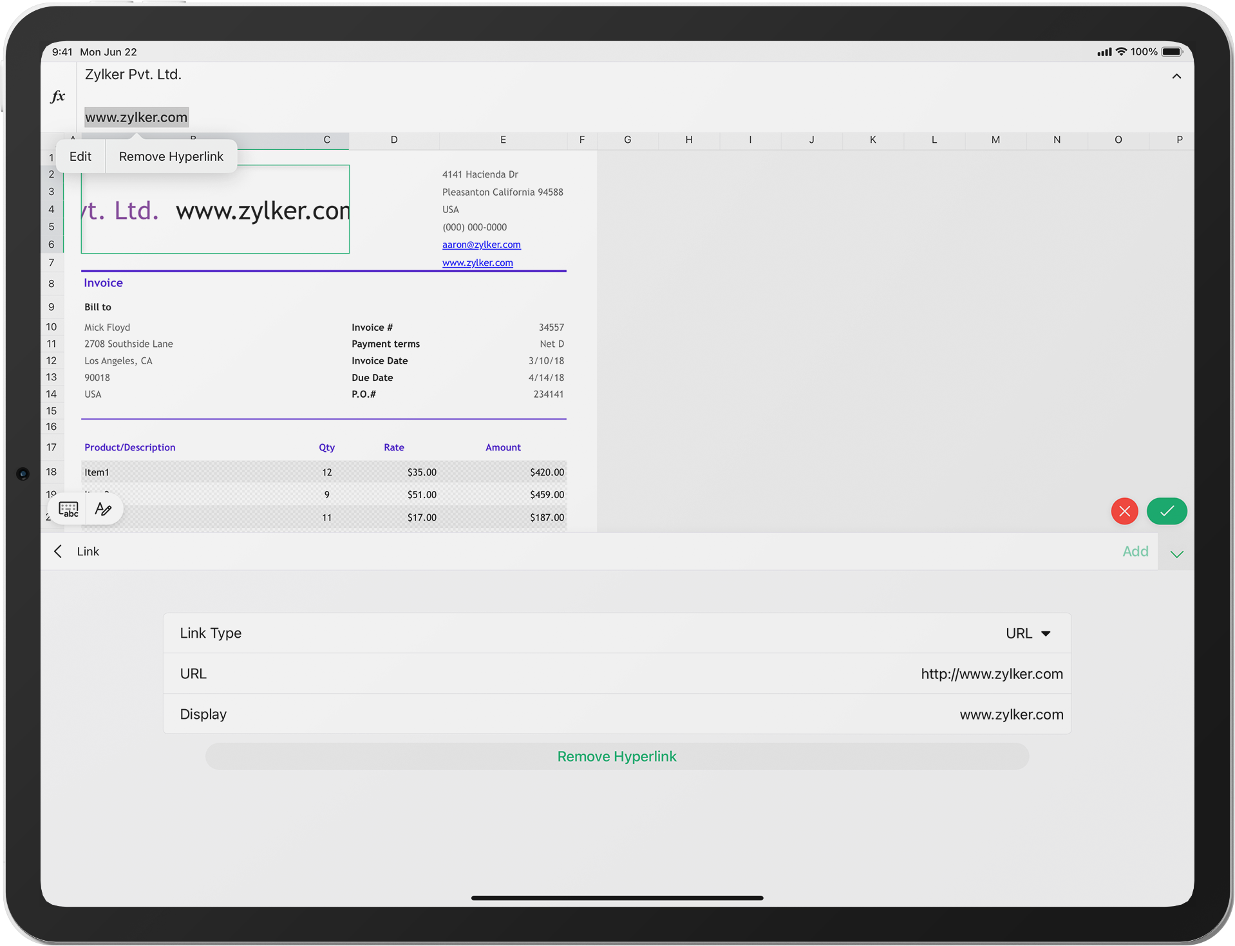Go back from the Link panel
Image resolution: width=1235 pixels, height=946 pixels.
point(58,552)
